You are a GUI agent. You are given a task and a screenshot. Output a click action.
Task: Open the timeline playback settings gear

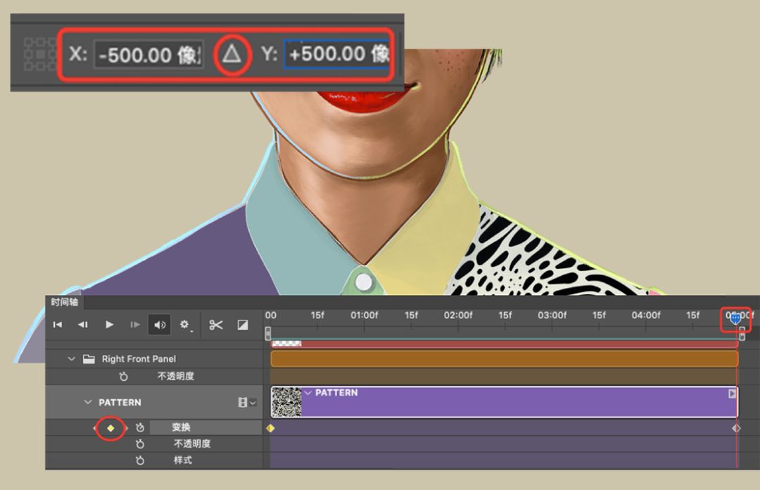184,325
